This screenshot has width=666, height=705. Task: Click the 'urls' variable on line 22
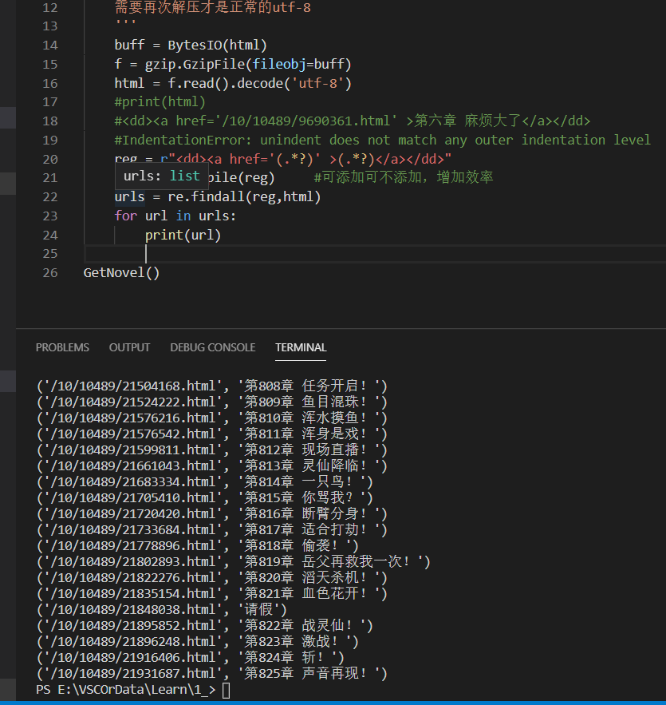(x=129, y=197)
